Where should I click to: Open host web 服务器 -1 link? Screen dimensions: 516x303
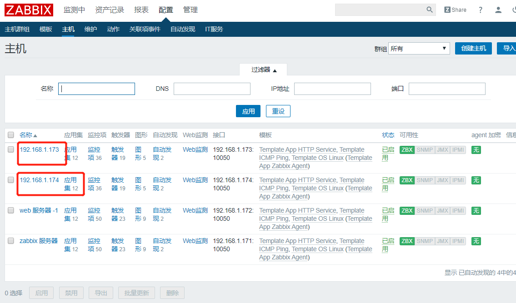[x=39, y=210]
